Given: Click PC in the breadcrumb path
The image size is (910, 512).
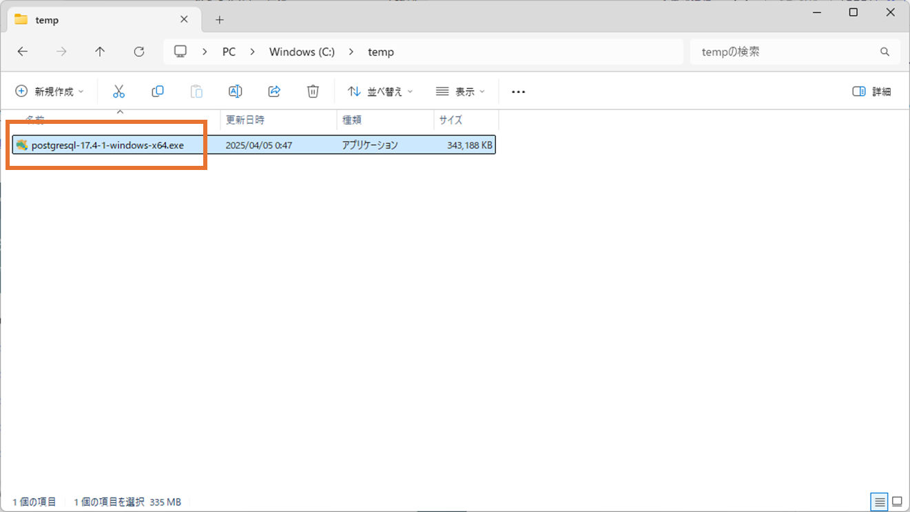Looking at the screenshot, I should [x=229, y=52].
